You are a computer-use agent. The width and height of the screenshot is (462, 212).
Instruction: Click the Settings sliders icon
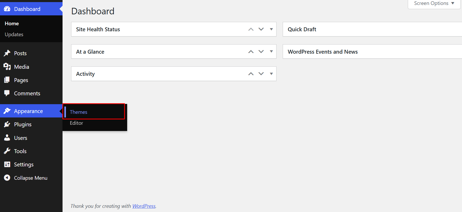(7, 164)
